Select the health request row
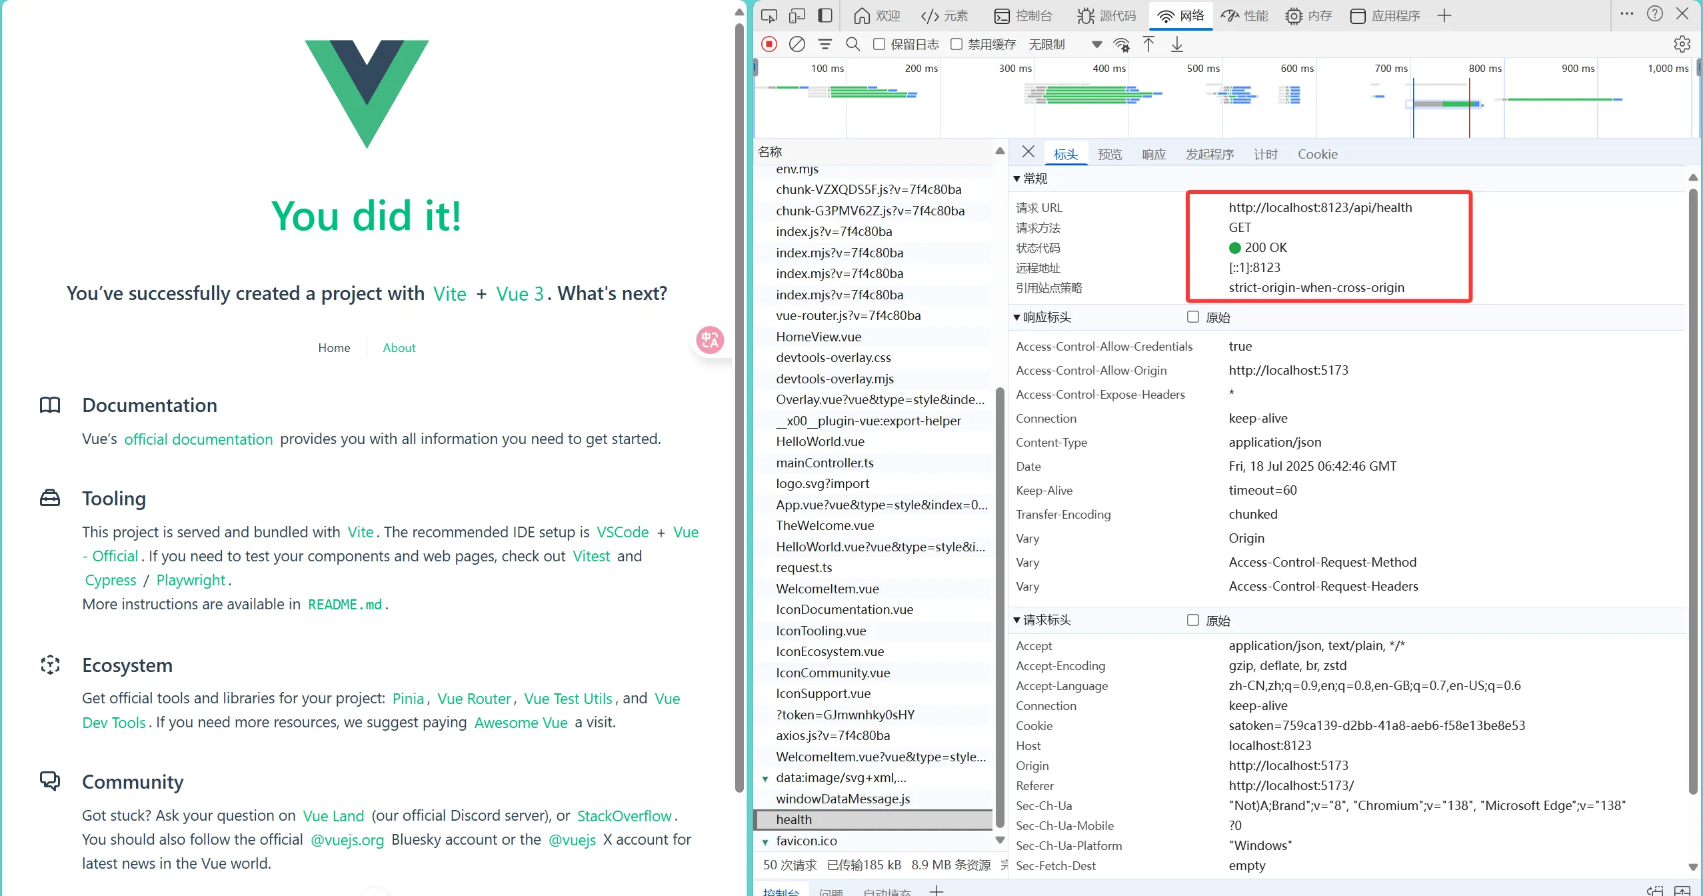The image size is (1703, 896). coord(874,820)
